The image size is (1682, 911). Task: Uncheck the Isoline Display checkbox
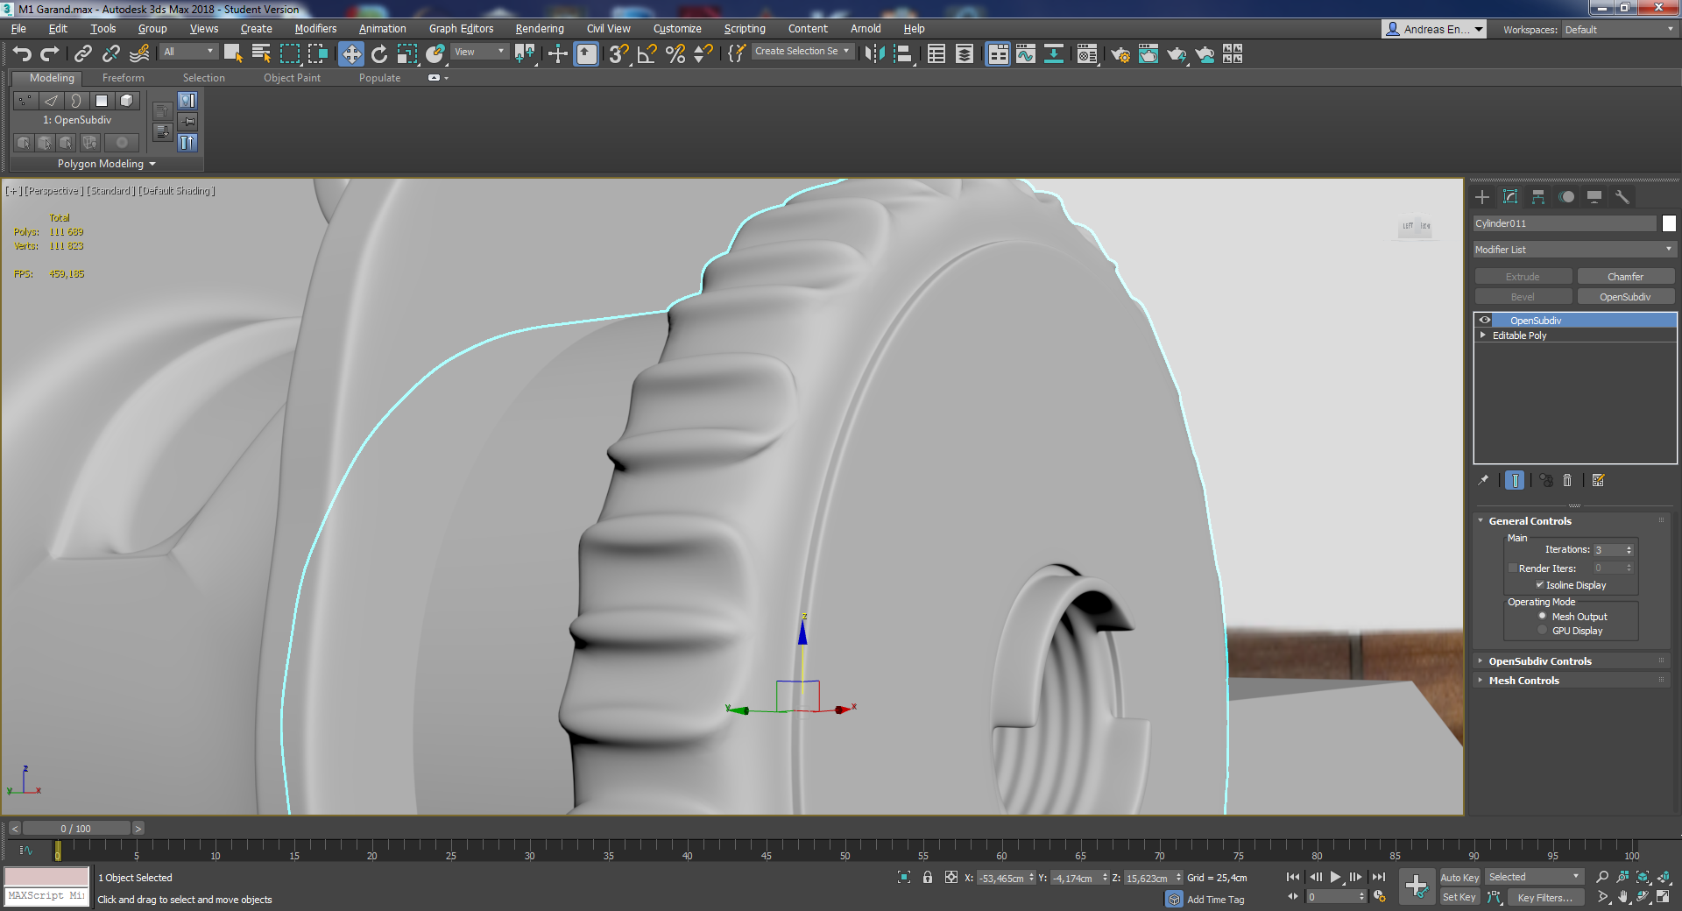point(1539,585)
